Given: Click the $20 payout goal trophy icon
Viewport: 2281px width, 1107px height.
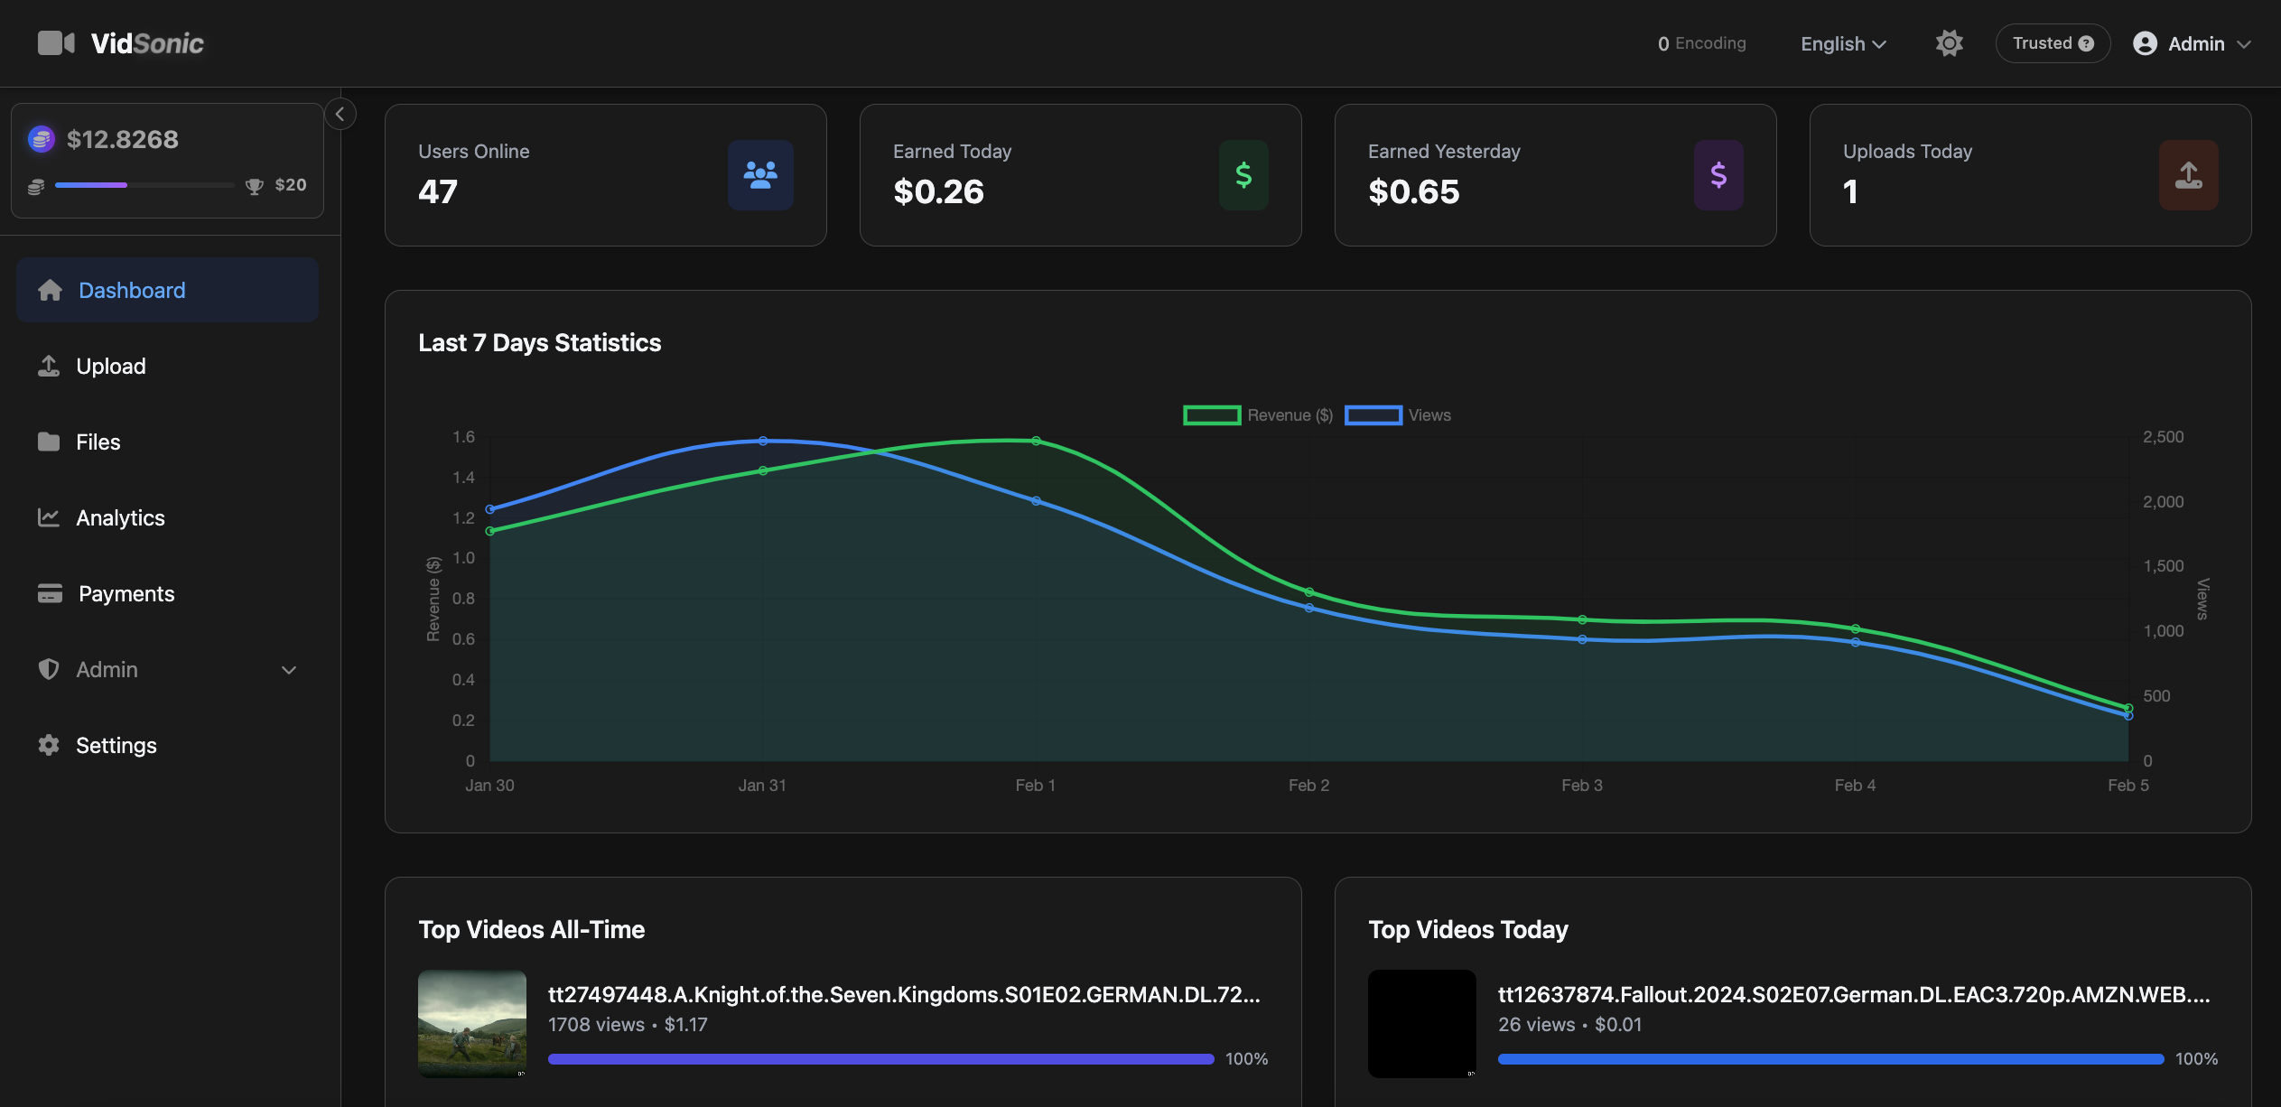Looking at the screenshot, I should (x=255, y=186).
